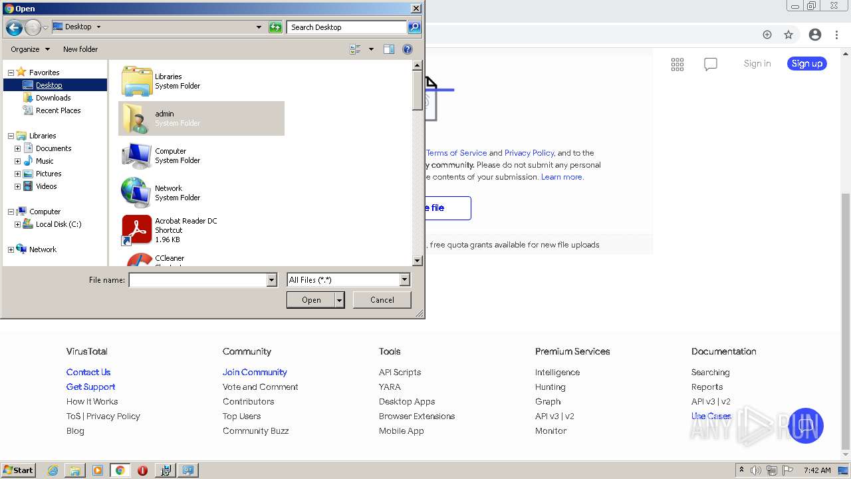Click the Open button split arrow
This screenshot has height=479, width=851.
point(340,300)
